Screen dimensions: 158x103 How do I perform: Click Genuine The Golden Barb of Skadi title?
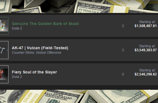[45, 24]
